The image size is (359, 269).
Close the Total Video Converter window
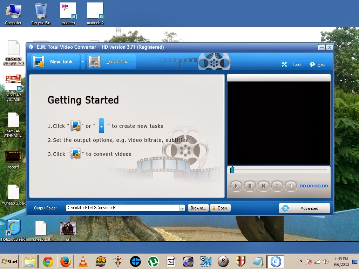[x=330, y=47]
